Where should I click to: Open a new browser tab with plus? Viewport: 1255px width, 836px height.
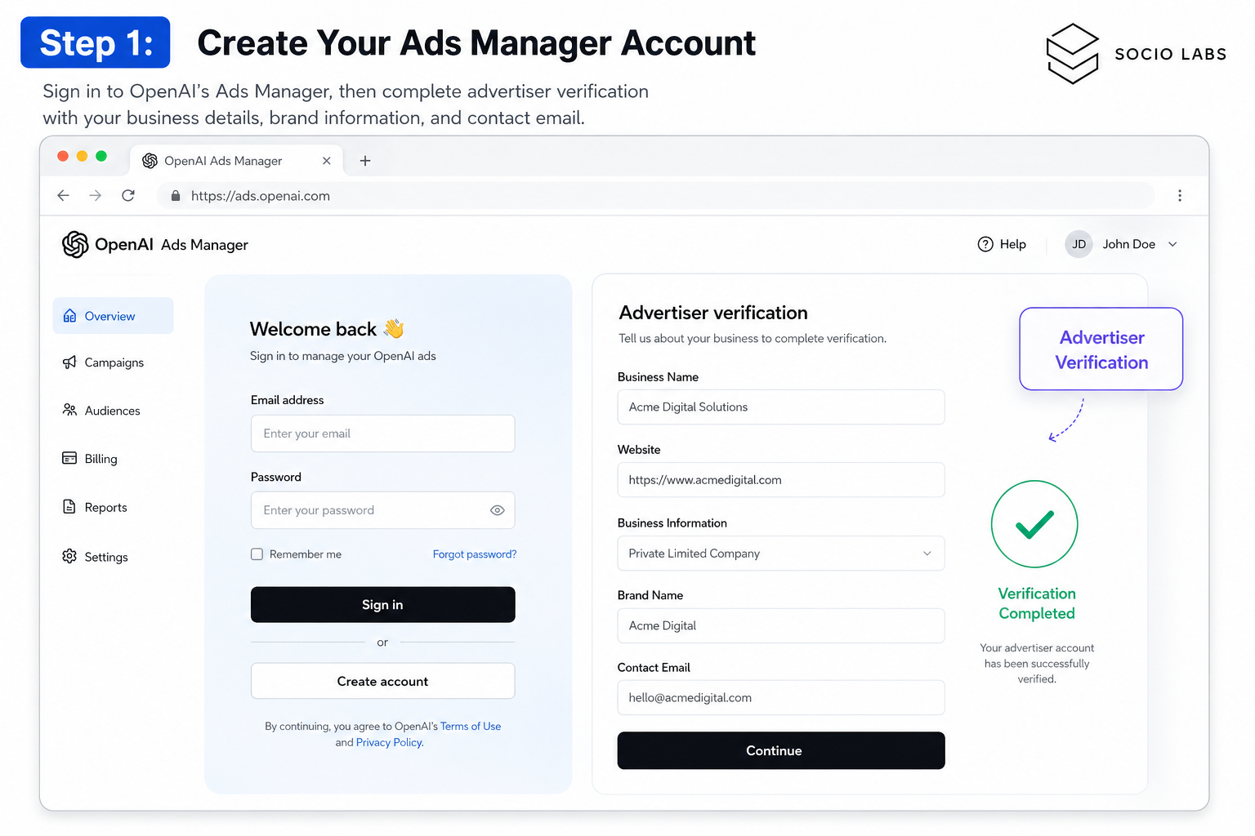tap(365, 161)
